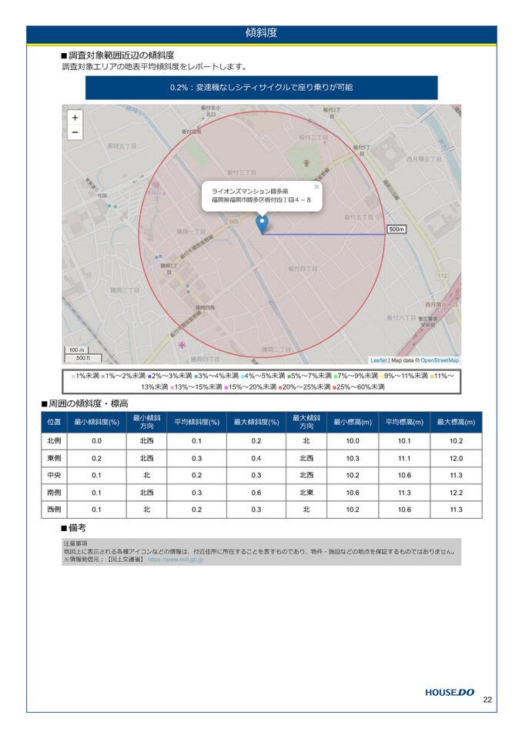Open the Leaflet attribution link
The height and width of the screenshot is (739, 522).
point(378,360)
